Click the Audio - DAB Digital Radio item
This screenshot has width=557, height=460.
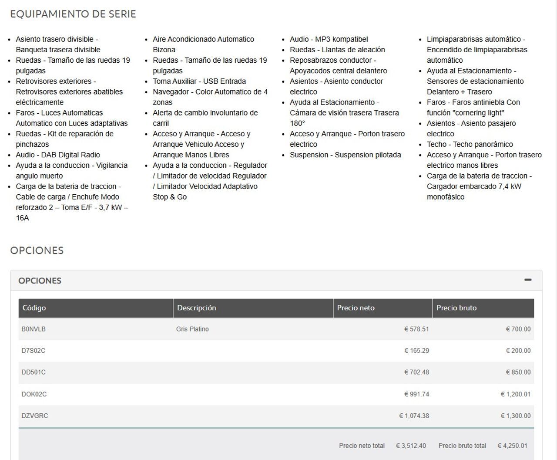58,155
